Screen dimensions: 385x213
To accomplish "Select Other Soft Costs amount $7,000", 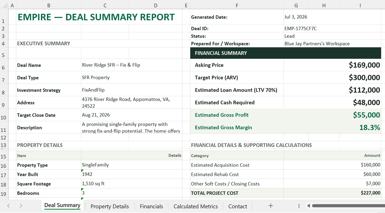I will pyautogui.click(x=373, y=184).
